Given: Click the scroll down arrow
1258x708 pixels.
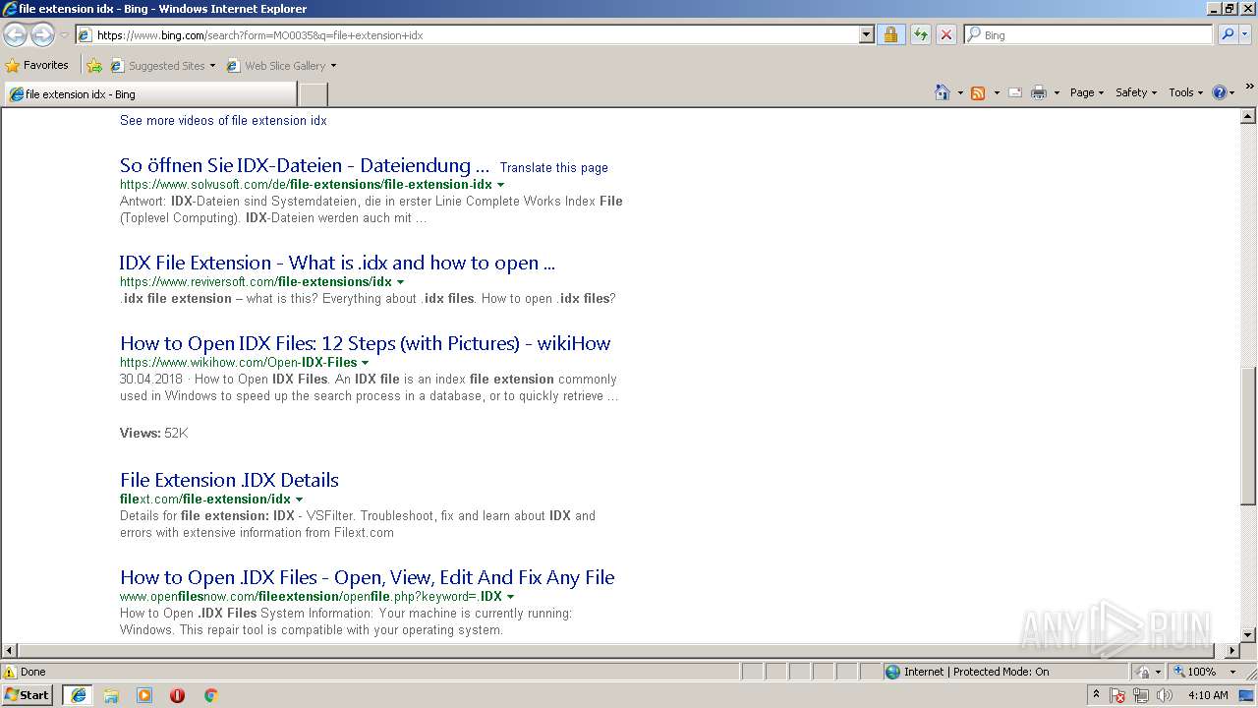Looking at the screenshot, I should 1248,635.
